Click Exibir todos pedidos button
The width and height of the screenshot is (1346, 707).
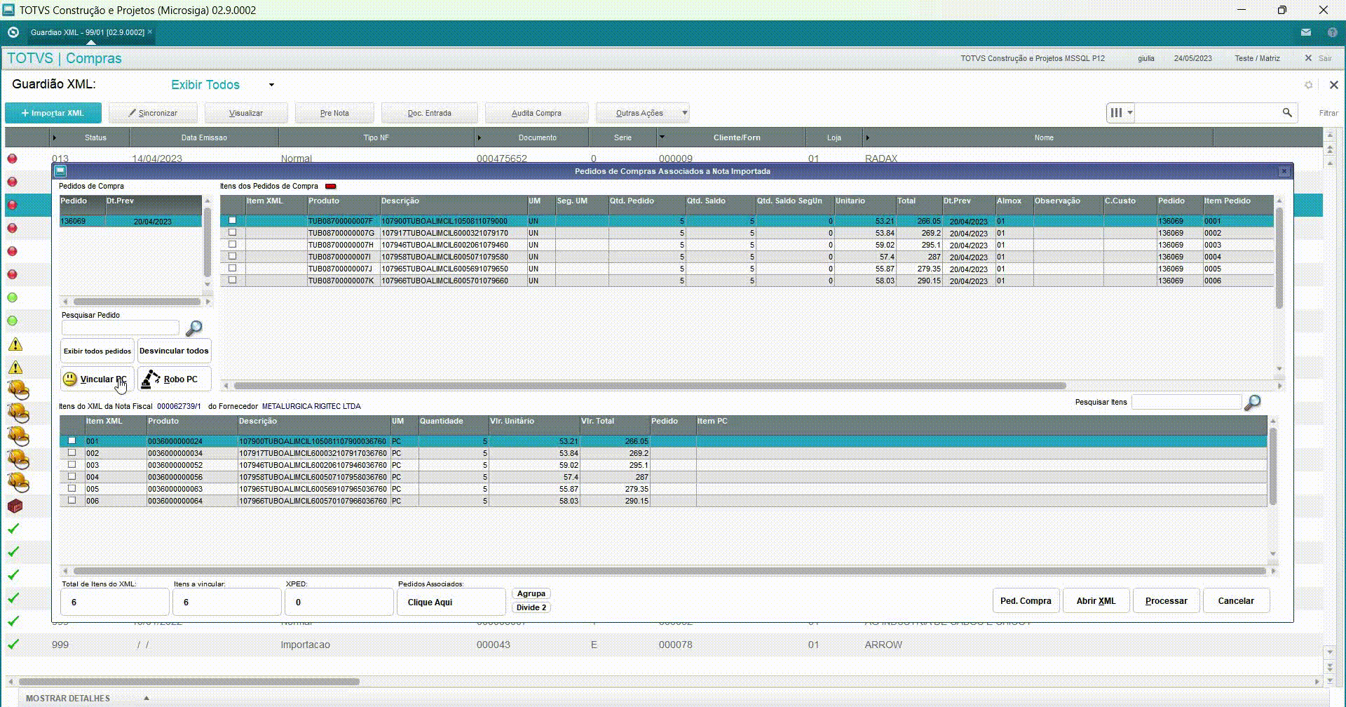(x=97, y=351)
